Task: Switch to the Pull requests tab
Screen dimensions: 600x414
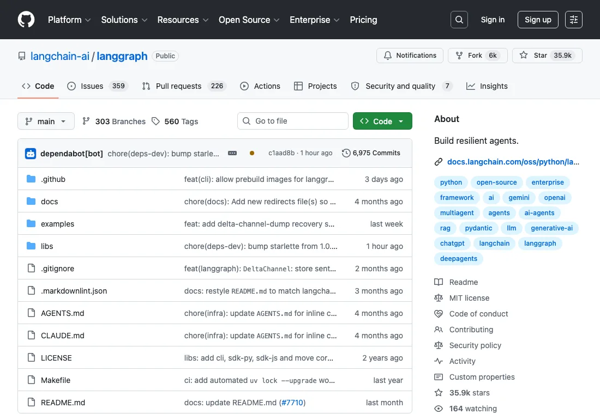Action: 184,87
